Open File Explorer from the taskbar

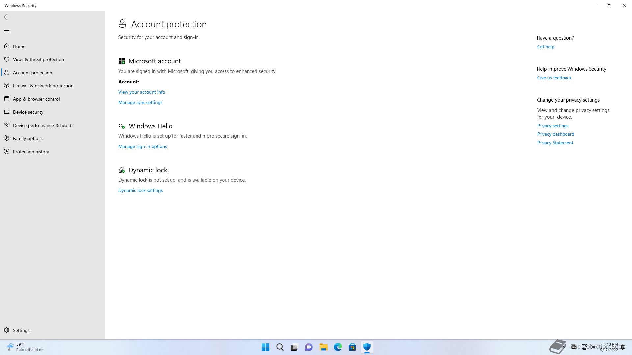[x=323, y=347]
